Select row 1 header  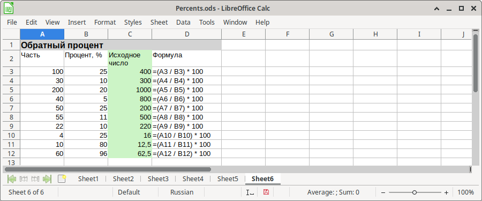(11, 45)
